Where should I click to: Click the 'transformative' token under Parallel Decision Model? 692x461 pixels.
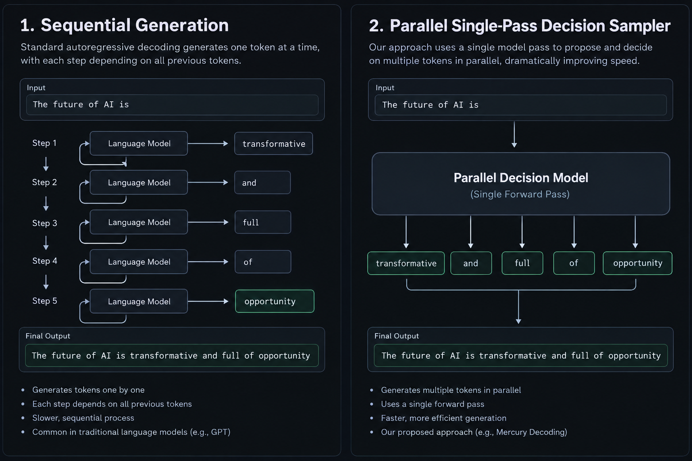(x=406, y=263)
